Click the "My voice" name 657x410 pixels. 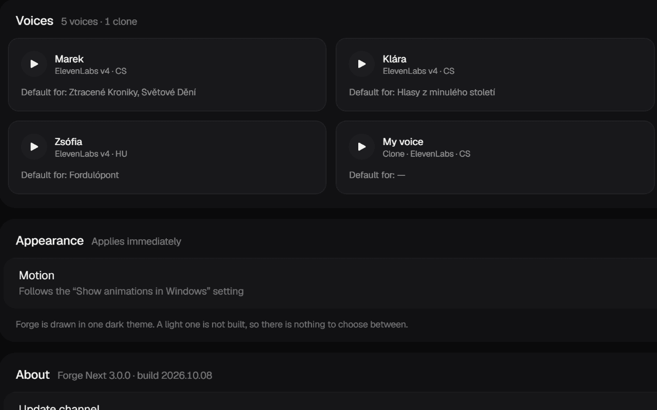tap(403, 141)
